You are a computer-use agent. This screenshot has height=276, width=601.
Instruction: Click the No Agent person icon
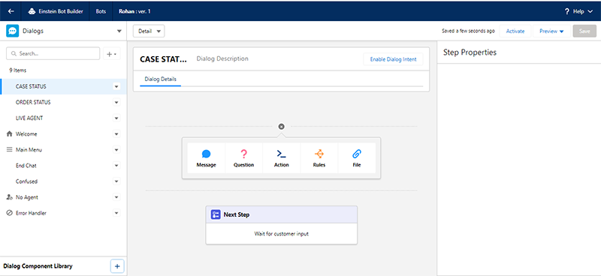click(x=10, y=197)
